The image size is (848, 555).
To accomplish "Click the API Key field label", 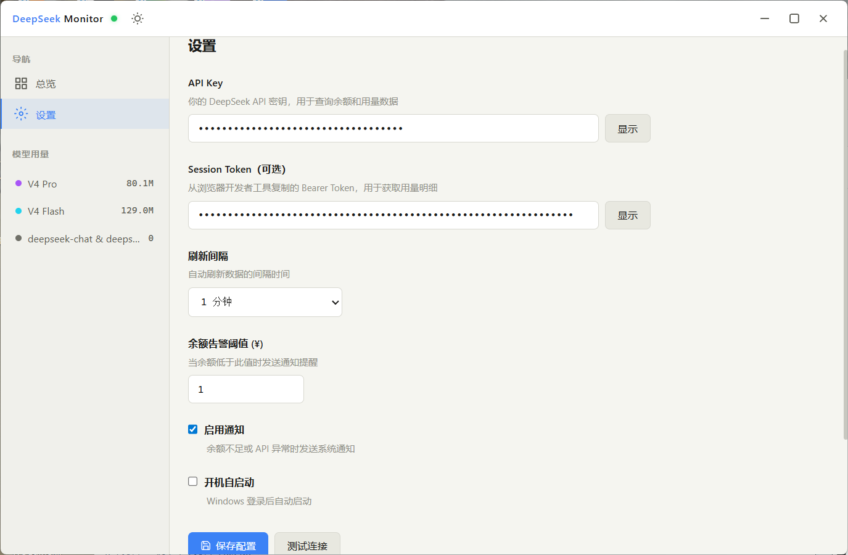I will click(x=205, y=83).
